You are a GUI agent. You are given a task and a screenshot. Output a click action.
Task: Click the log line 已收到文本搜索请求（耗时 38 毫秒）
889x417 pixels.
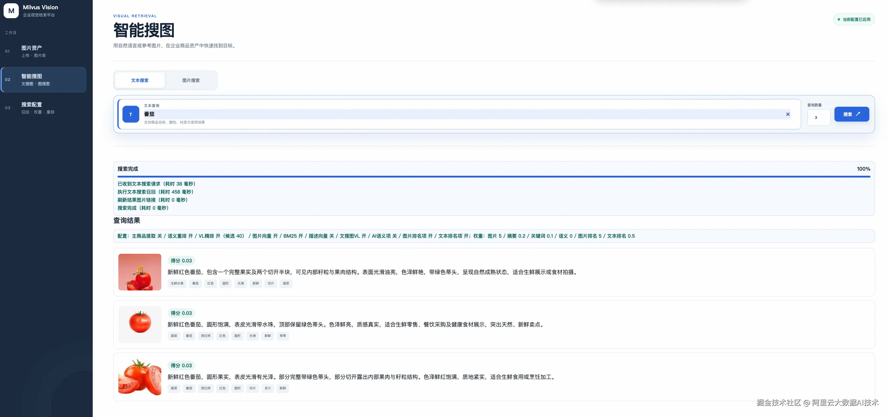click(x=157, y=184)
